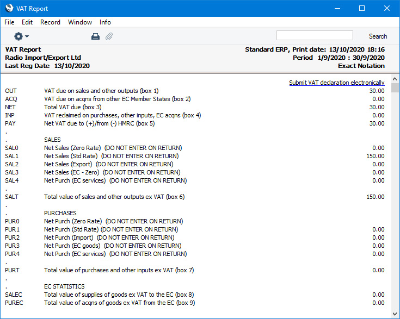This screenshot has width=400, height=319.
Task: Close the VAT Report window
Action: (387, 8)
